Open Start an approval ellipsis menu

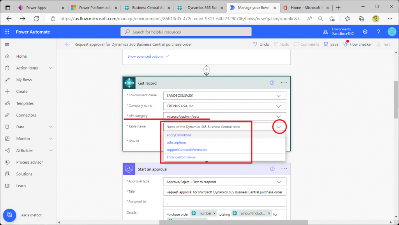pyautogui.click(x=284, y=169)
